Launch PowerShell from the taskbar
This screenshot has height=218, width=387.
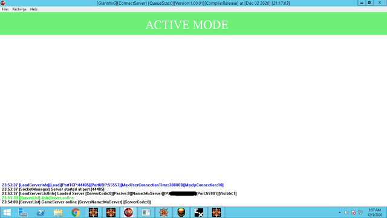pos(41,213)
